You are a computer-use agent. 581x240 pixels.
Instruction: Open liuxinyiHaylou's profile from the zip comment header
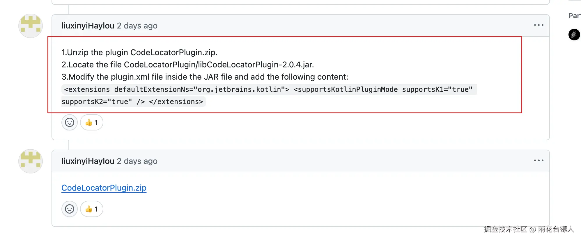(x=88, y=161)
